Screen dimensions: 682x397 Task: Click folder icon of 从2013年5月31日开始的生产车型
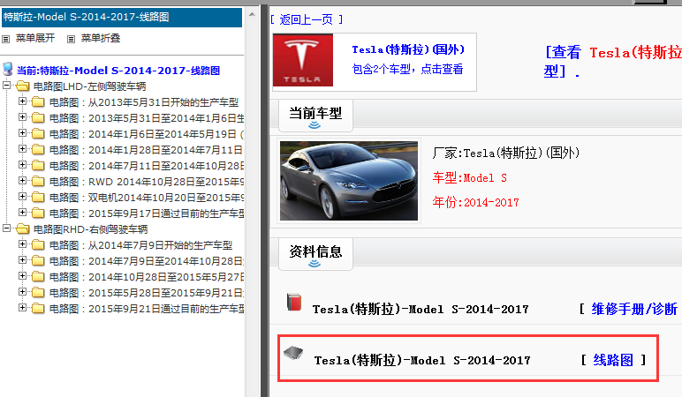point(38,102)
